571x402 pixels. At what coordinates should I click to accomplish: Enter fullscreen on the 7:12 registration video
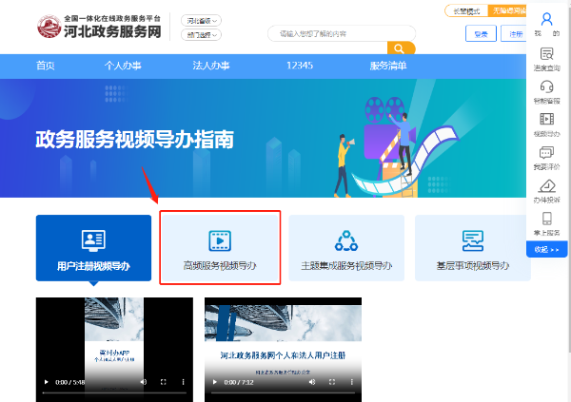click(x=332, y=382)
